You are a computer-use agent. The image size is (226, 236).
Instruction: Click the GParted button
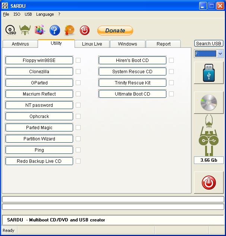(x=39, y=83)
